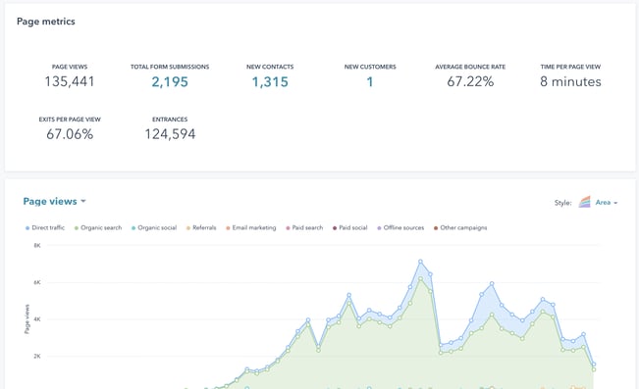This screenshot has width=639, height=389.
Task: Click the 8 minutes time per page value
Action: pyautogui.click(x=570, y=81)
